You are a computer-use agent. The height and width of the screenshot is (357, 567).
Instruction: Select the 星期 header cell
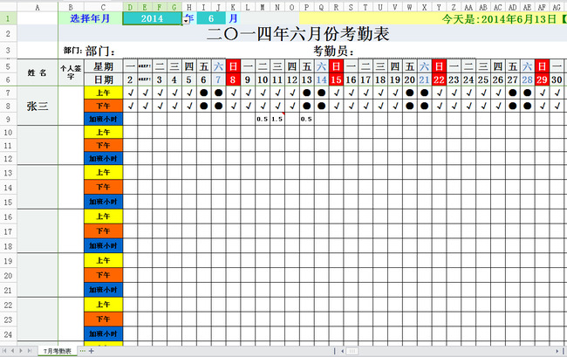click(x=104, y=66)
